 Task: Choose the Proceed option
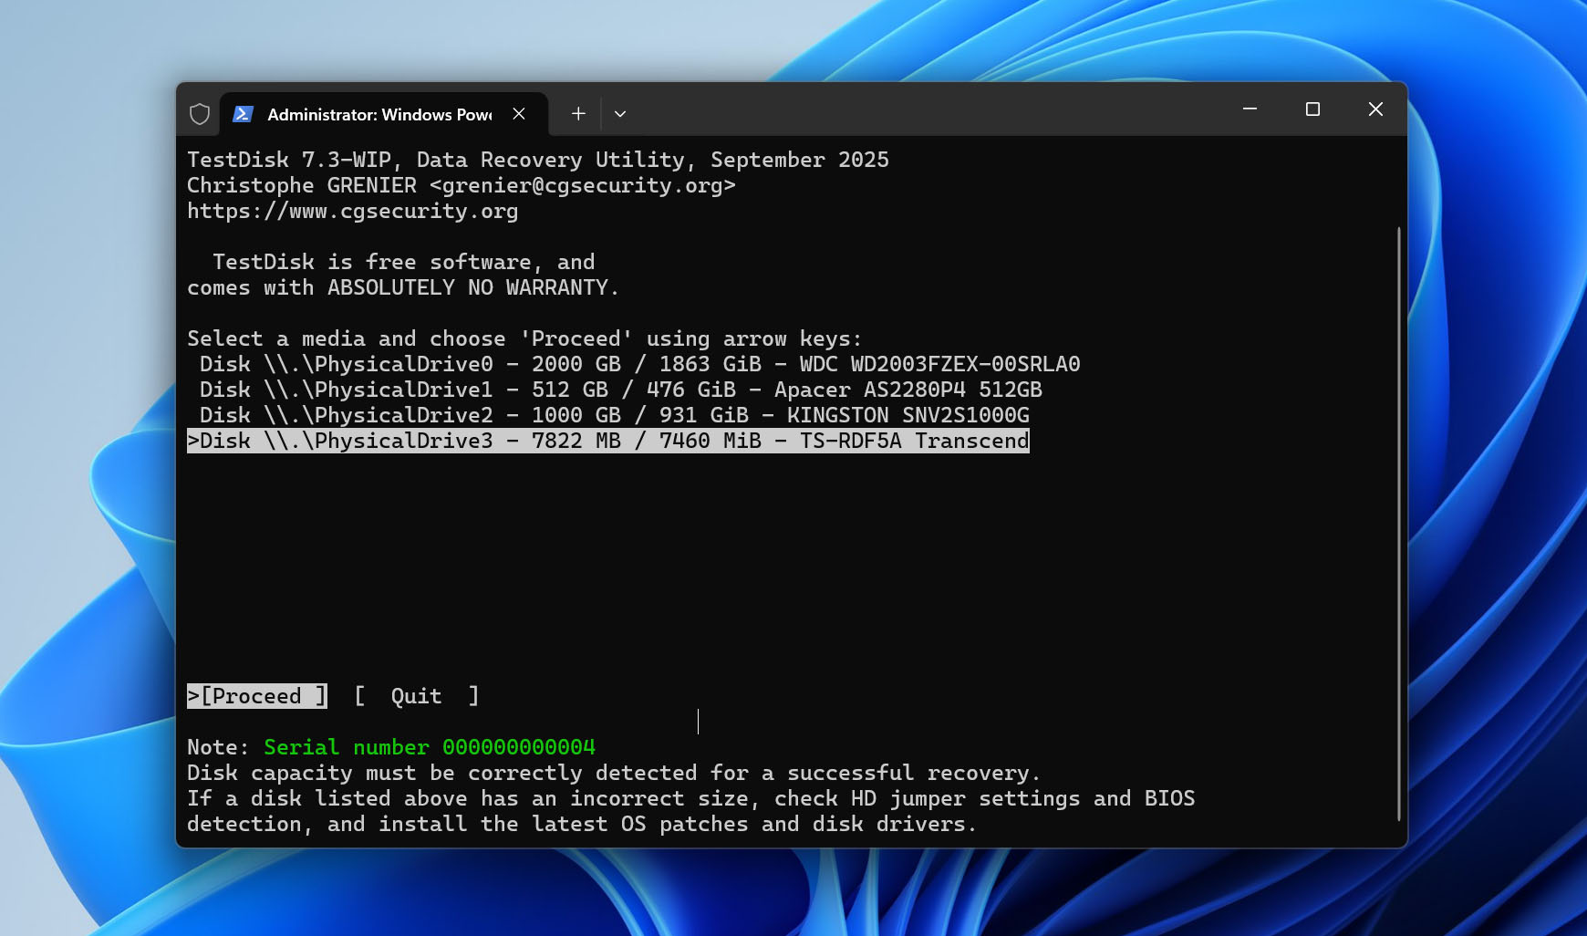click(257, 696)
